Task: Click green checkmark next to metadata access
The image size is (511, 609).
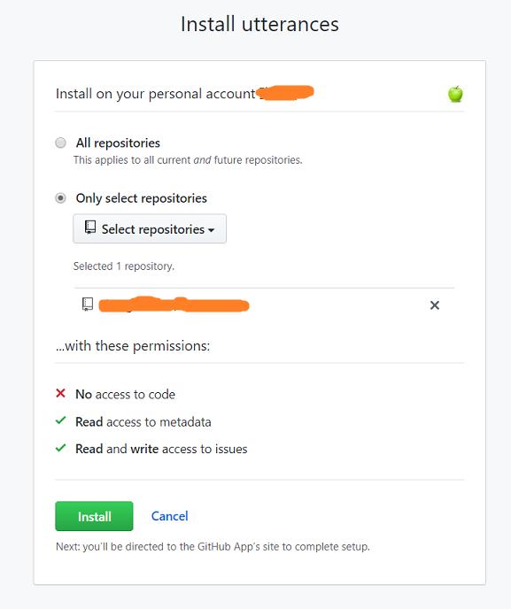Action: pyautogui.click(x=60, y=420)
